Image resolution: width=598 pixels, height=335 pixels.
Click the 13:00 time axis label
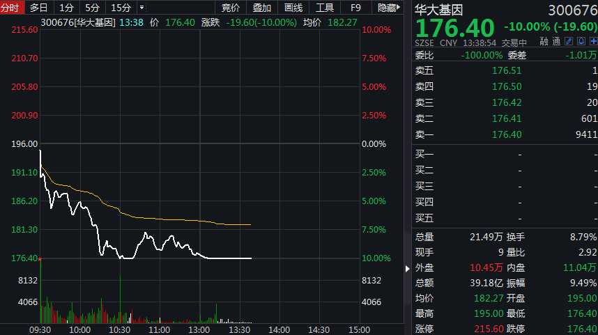coord(199,330)
